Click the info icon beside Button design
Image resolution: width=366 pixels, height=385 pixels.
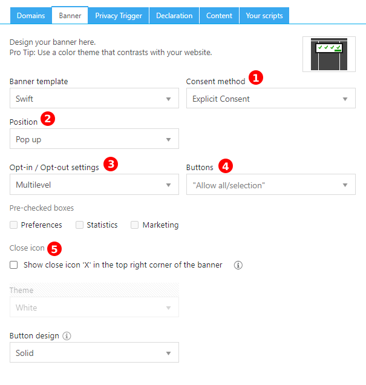(x=67, y=335)
